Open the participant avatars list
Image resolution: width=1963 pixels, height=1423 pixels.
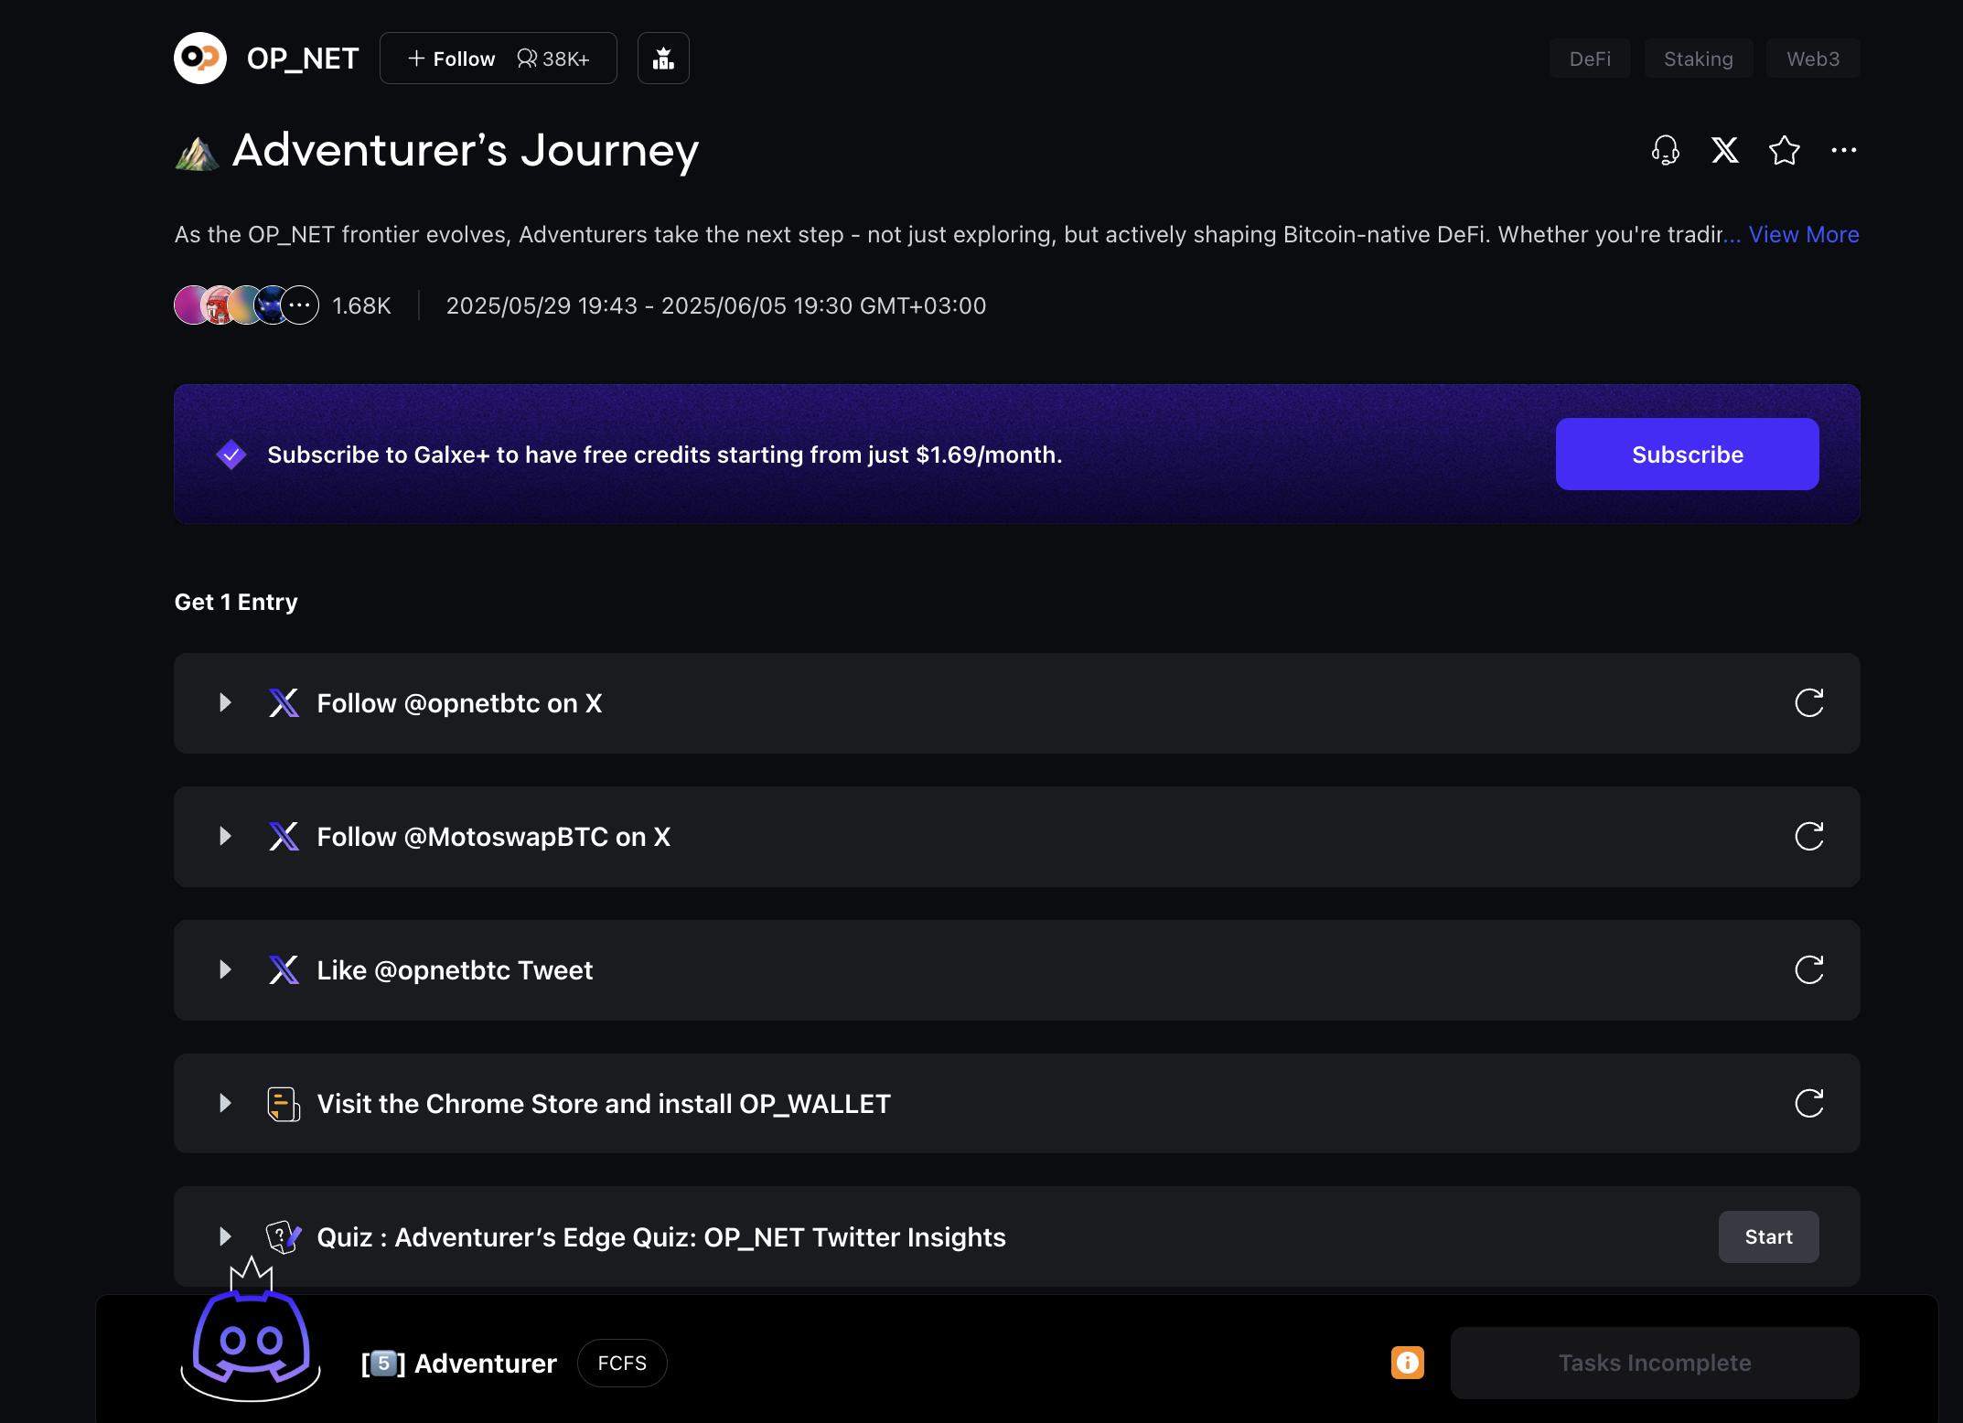coord(246,305)
